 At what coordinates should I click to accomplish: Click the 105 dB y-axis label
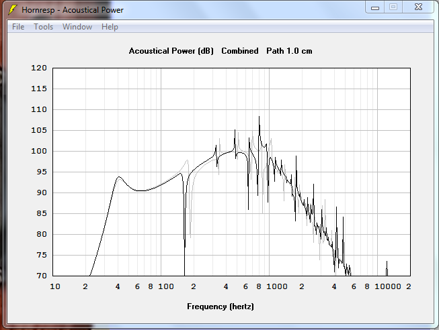[x=39, y=130]
